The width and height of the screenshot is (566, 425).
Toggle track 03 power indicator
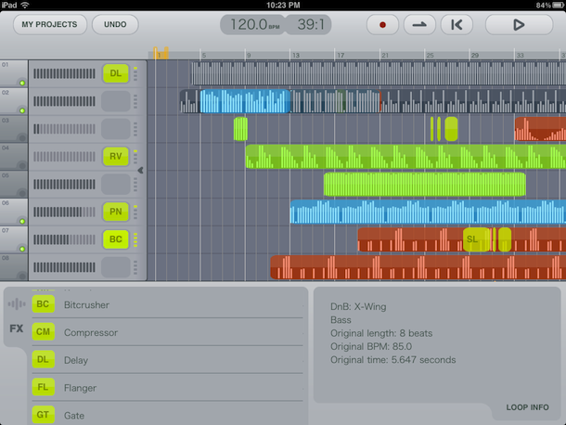click(x=23, y=138)
